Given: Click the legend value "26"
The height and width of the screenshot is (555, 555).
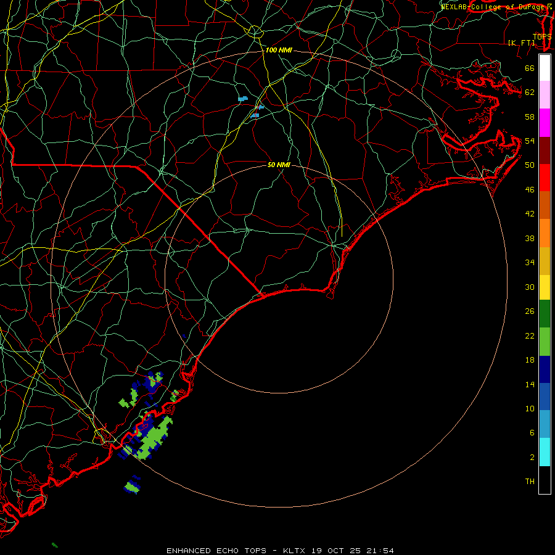Looking at the screenshot, I should (530, 311).
